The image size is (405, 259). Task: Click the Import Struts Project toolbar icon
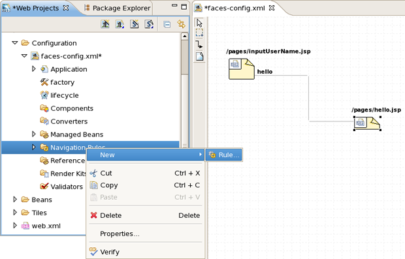point(149,24)
